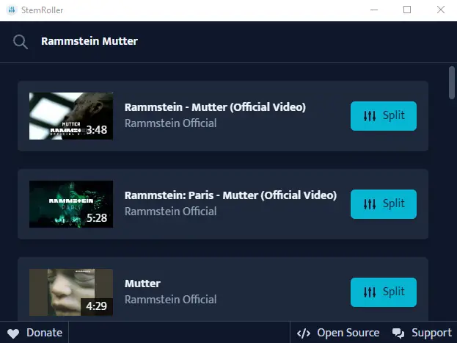Split the 4:29 Mutter track
This screenshot has width=457, height=343.
pos(383,292)
